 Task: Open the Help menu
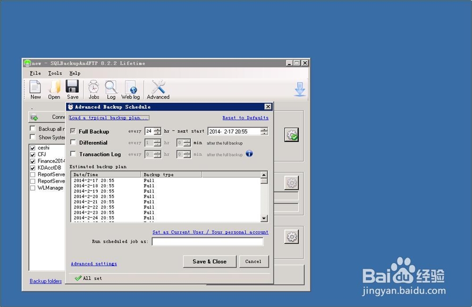click(x=75, y=73)
